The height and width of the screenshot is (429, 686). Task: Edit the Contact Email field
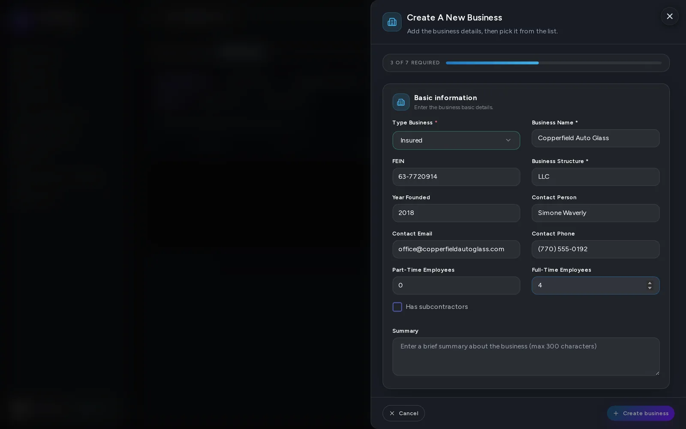[456, 249]
